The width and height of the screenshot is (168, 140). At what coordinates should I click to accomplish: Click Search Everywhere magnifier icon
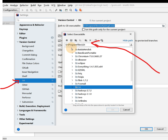(x=71, y=10)
